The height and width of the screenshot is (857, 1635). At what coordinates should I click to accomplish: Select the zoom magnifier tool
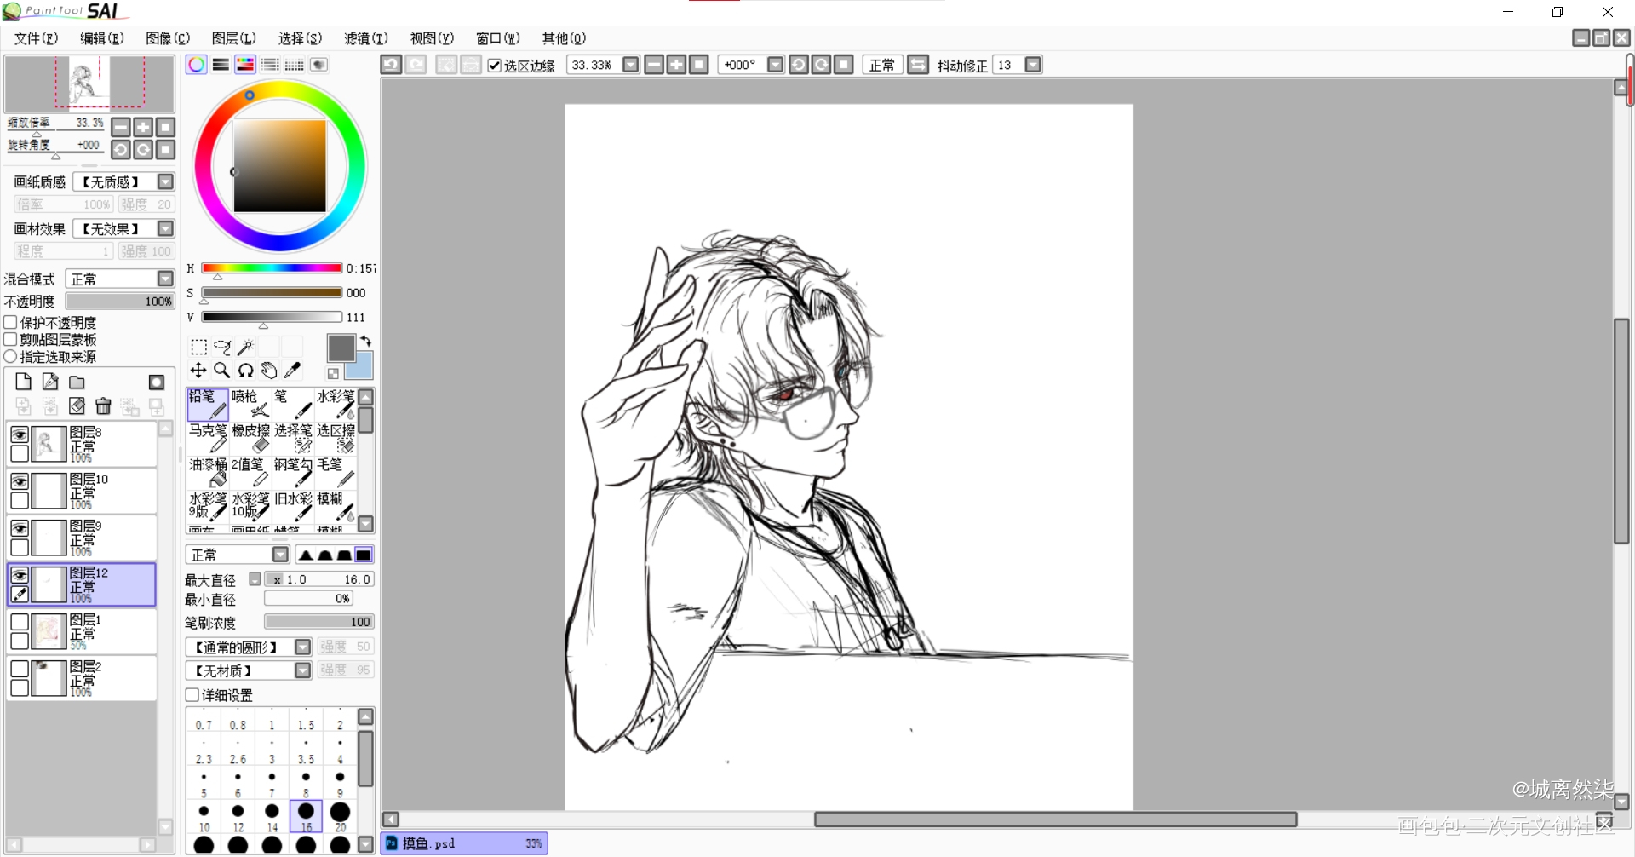[221, 370]
